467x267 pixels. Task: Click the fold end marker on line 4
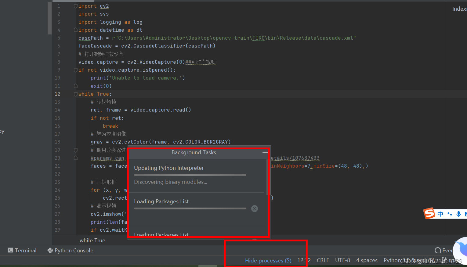tap(76, 30)
